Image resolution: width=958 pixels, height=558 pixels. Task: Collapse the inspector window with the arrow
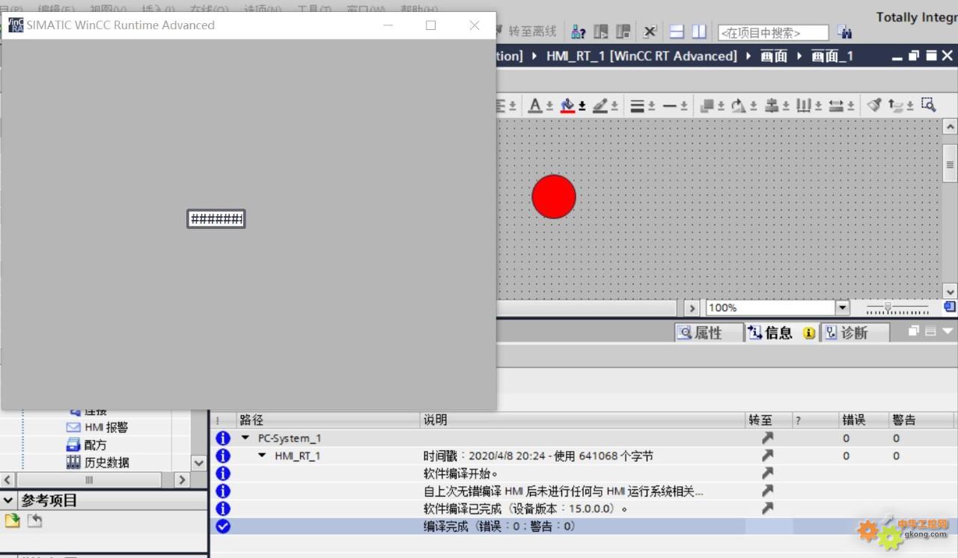click(948, 331)
